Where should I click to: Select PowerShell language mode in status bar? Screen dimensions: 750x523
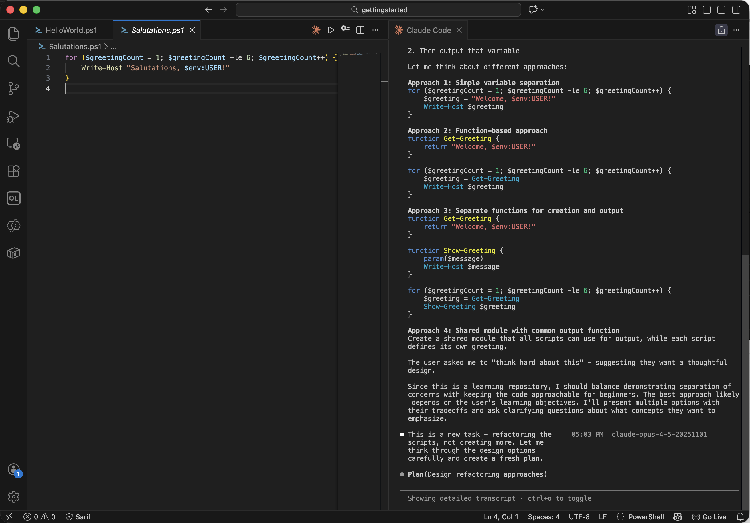pos(646,517)
